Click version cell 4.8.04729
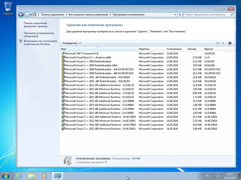Image resolution: width=241 pixels, height=180 pixels. tap(209, 53)
